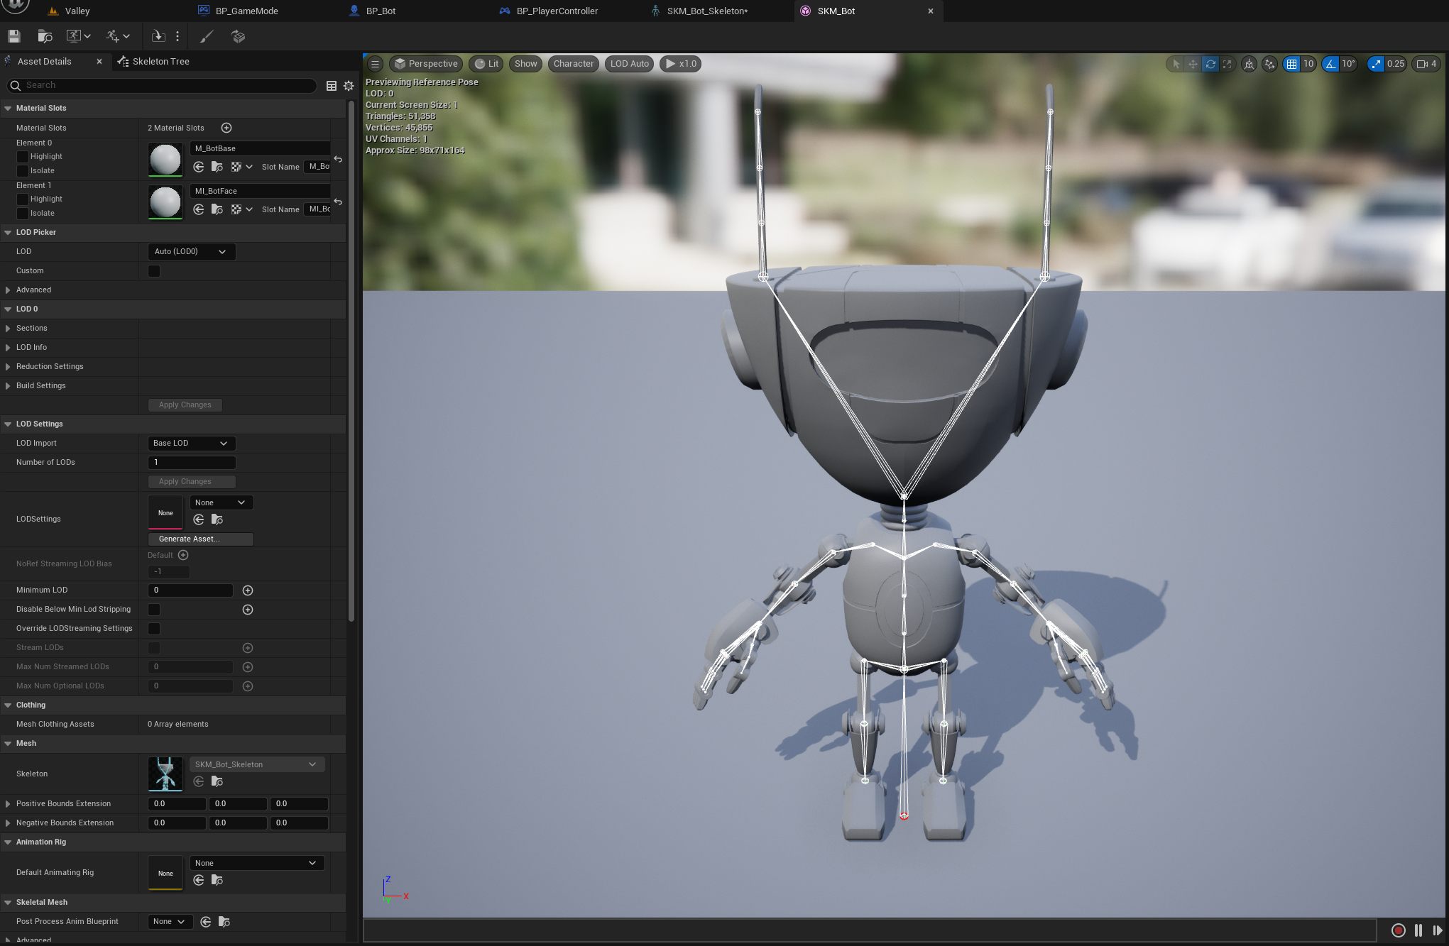Viewport: 1449px width, 946px height.
Task: Click the add Material Slot plus icon
Action: tap(226, 128)
